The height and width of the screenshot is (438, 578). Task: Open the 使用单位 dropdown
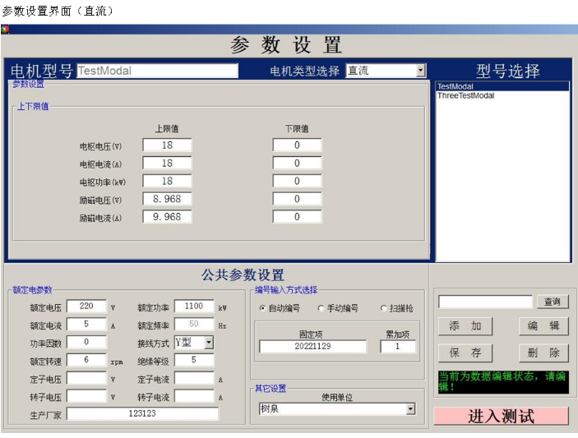tap(410, 408)
